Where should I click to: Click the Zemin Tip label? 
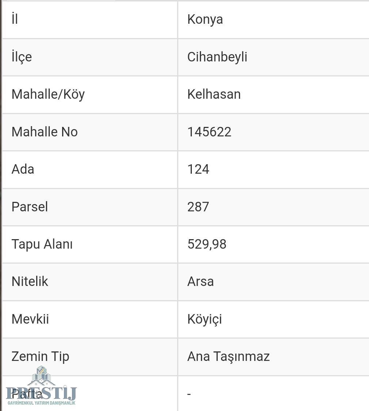(x=40, y=357)
